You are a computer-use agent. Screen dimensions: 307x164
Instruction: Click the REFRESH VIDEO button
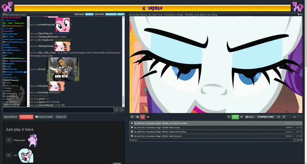tap(266, 117)
